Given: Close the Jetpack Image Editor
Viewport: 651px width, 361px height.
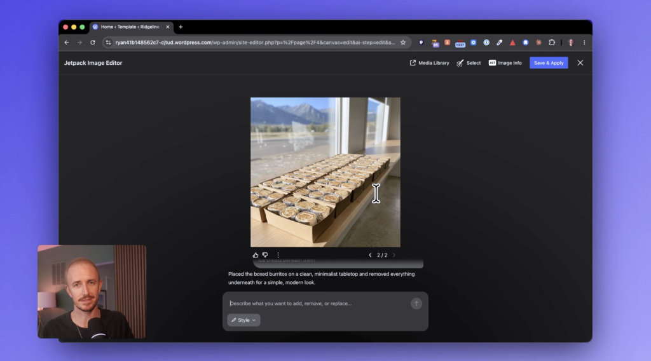Looking at the screenshot, I should coord(580,63).
